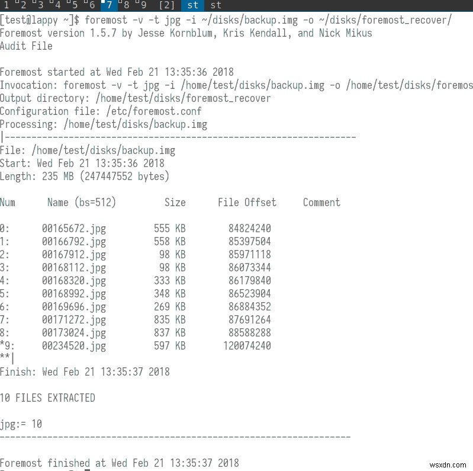This screenshot has width=473, height=471.
Task: Click the Comment column header
Action: pos(321,202)
